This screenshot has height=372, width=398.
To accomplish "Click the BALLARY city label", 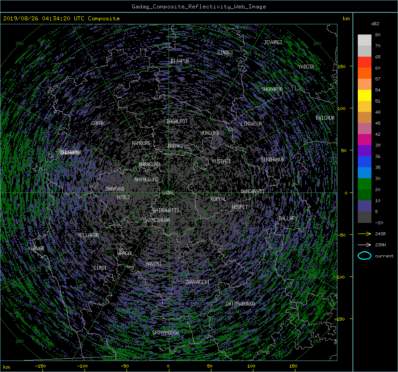I will (288, 219).
